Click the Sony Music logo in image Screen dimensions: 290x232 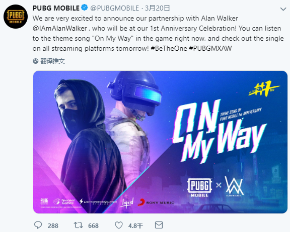pyautogui.click(x=156, y=202)
